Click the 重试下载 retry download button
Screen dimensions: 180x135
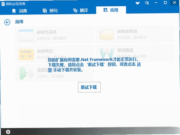click(x=89, y=87)
